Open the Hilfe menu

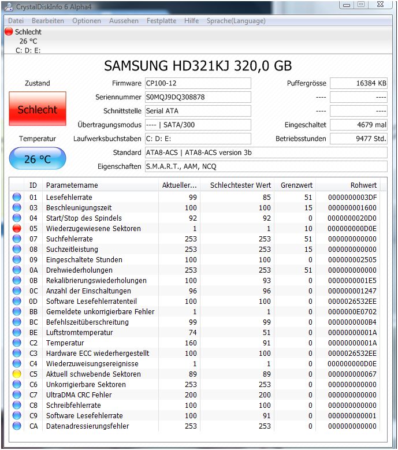191,21
